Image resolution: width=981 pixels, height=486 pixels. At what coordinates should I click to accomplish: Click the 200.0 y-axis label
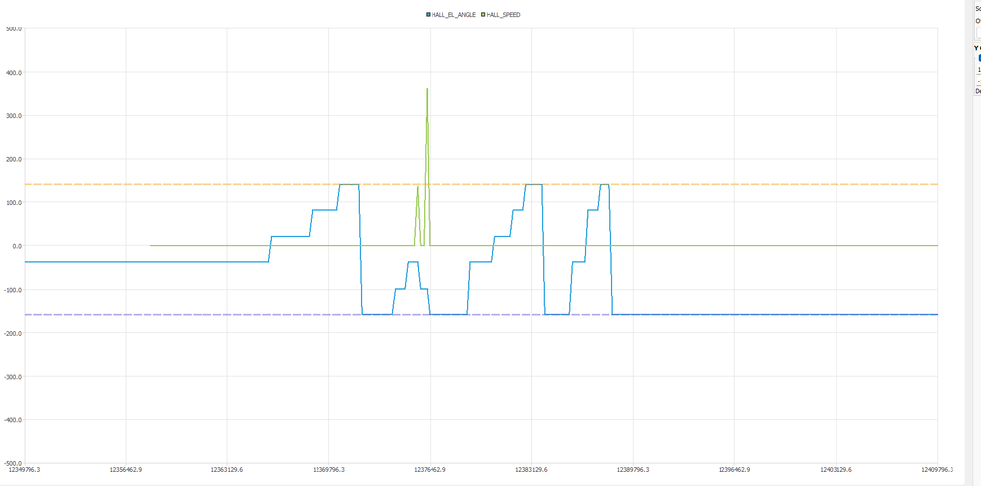(x=13, y=159)
